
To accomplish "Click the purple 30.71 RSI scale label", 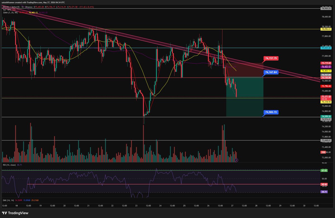I will (x=324, y=192).
